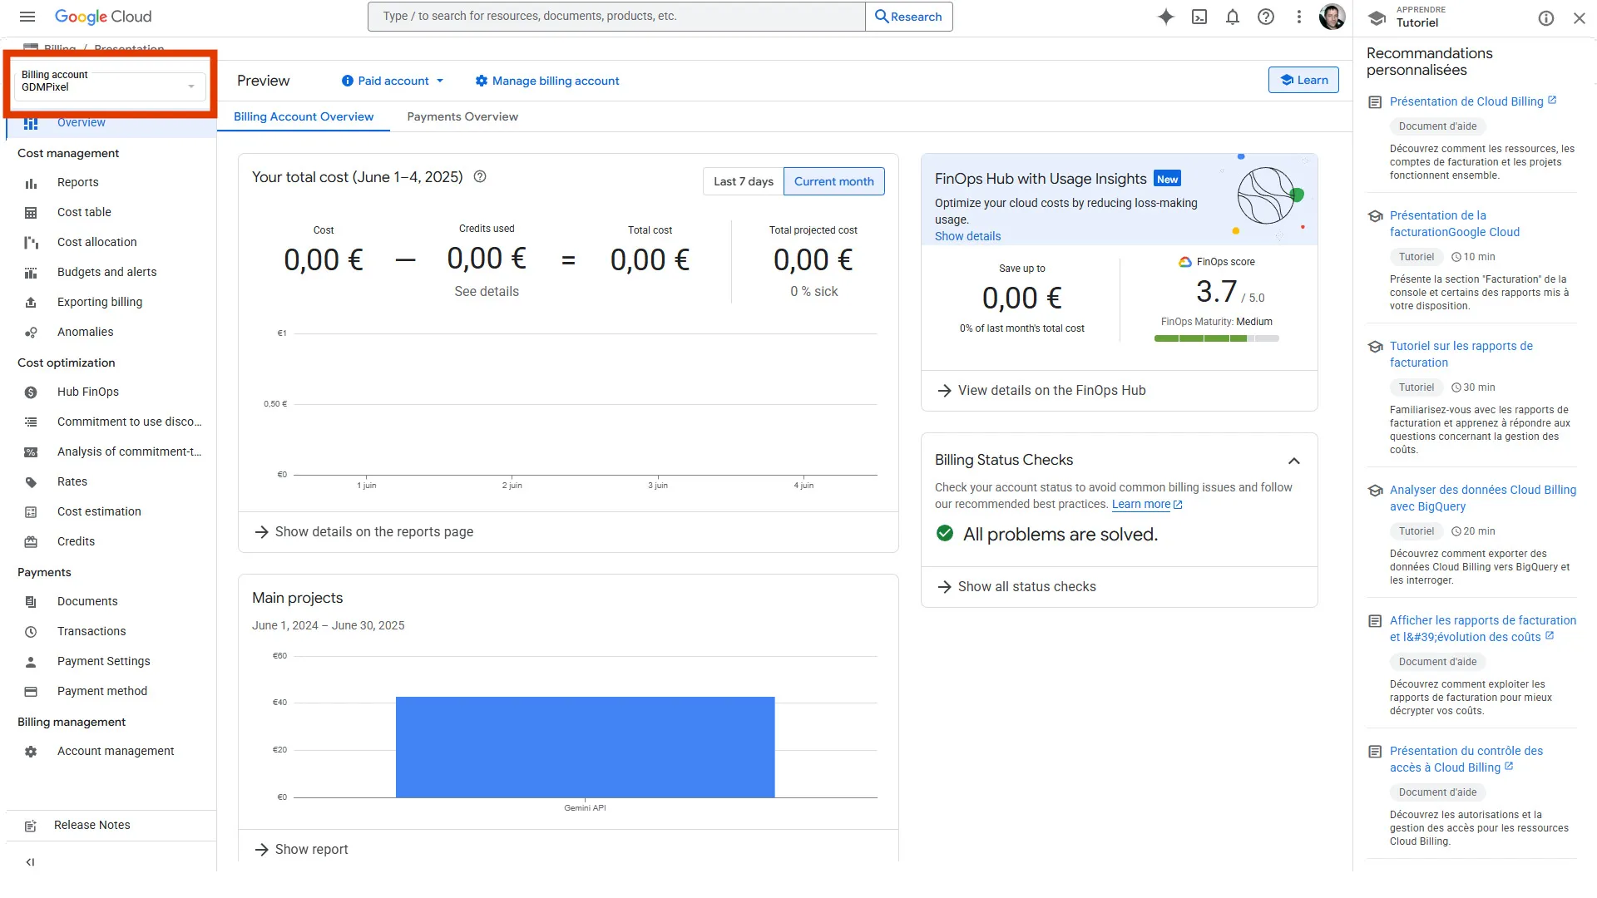Viewport: 1597px width, 898px height.
Task: Click the Anomalies icon
Action: click(31, 333)
